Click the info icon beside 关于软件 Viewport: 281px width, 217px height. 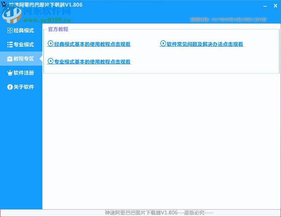[x=10, y=87]
